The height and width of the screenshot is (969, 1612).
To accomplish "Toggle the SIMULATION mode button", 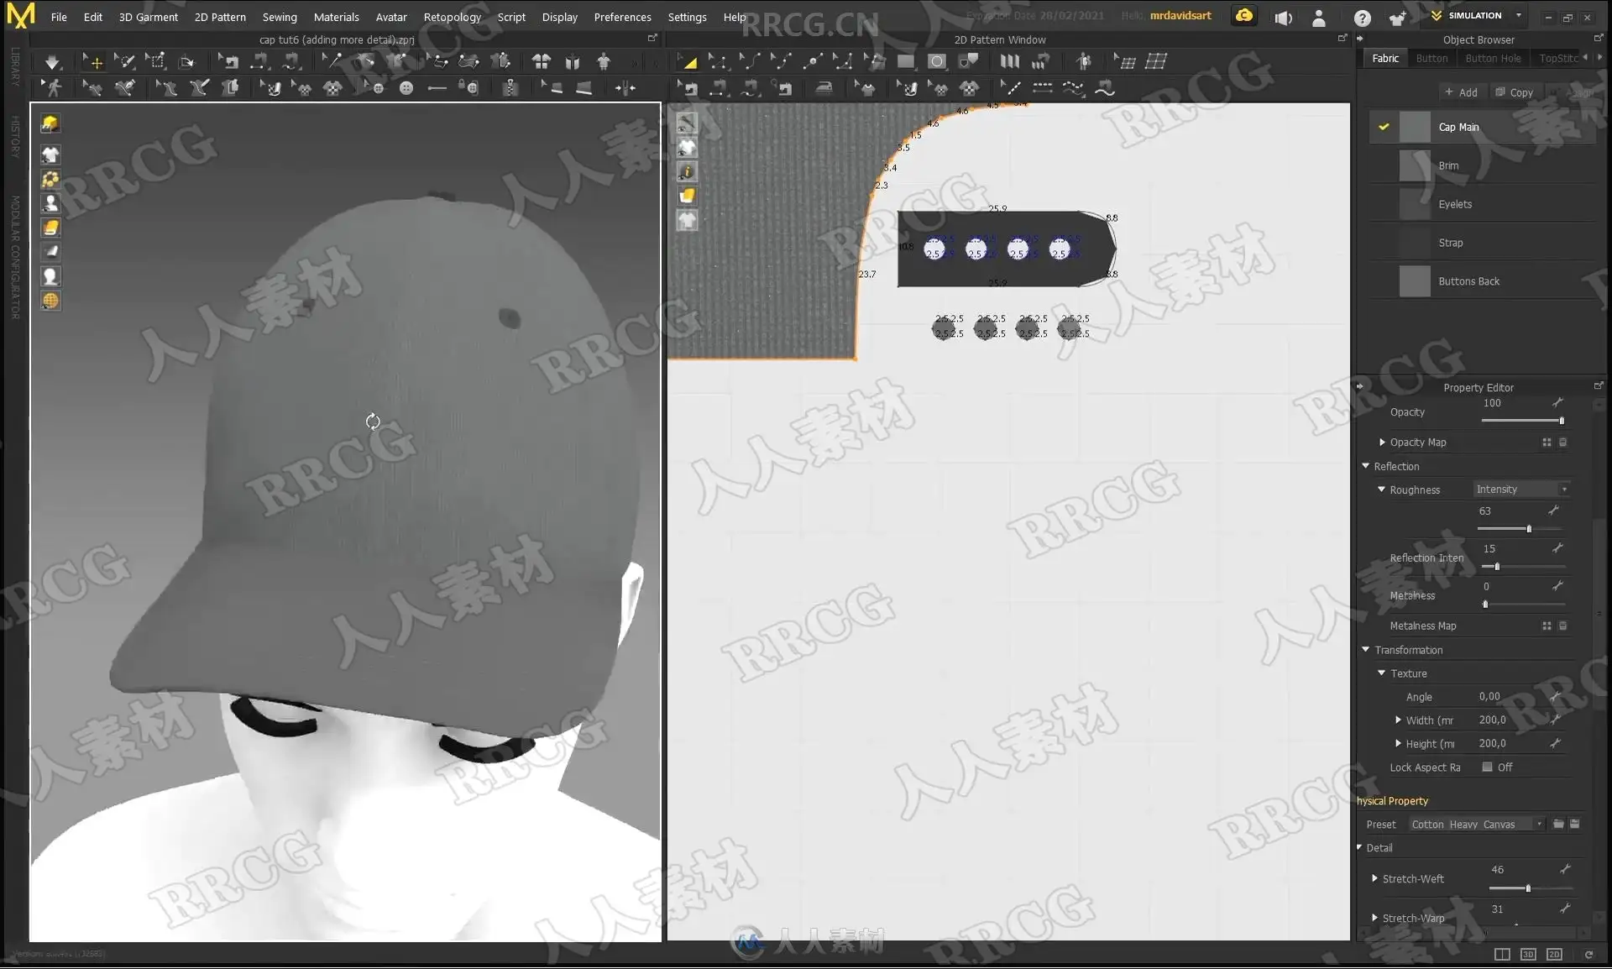I will (1475, 16).
